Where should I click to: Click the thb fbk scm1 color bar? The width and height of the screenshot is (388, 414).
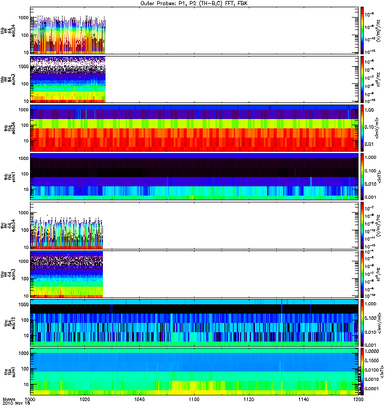tap(362, 176)
